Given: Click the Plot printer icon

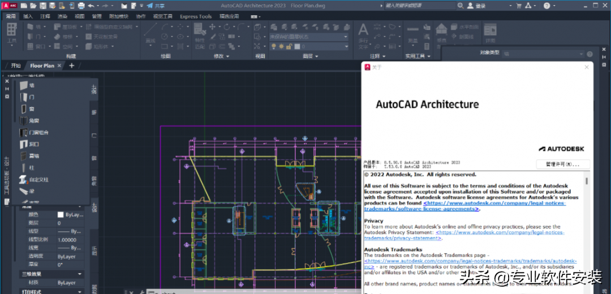Looking at the screenshot, I should (81, 6).
